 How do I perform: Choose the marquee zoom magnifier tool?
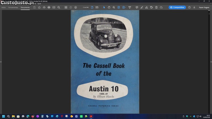[x=114, y=7]
